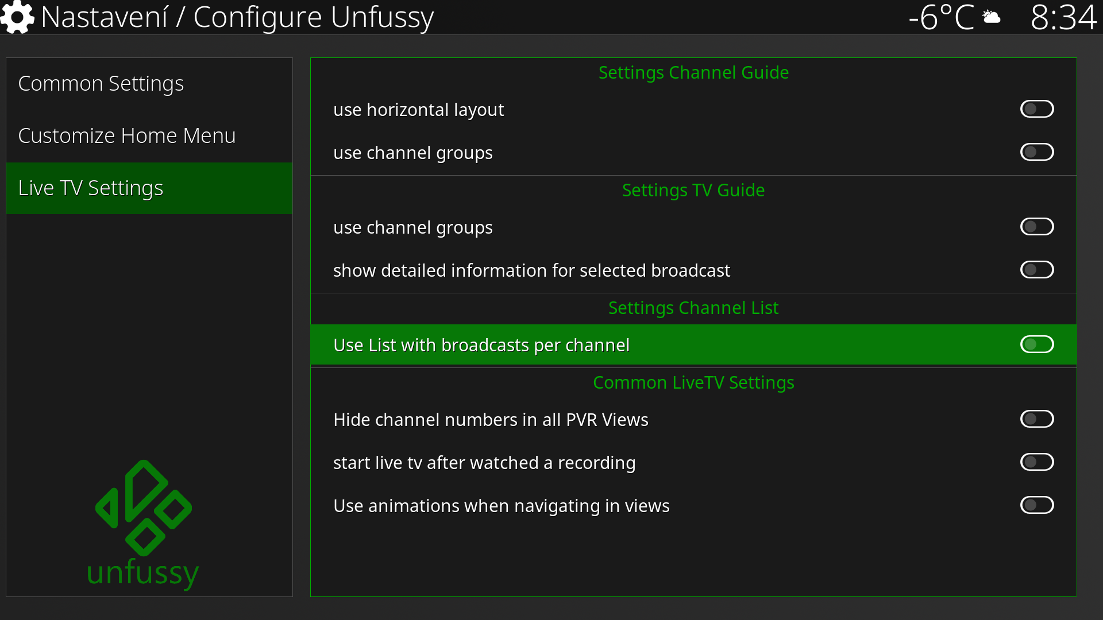Click the Common LiveTV Settings heading
1103x620 pixels.
click(693, 383)
